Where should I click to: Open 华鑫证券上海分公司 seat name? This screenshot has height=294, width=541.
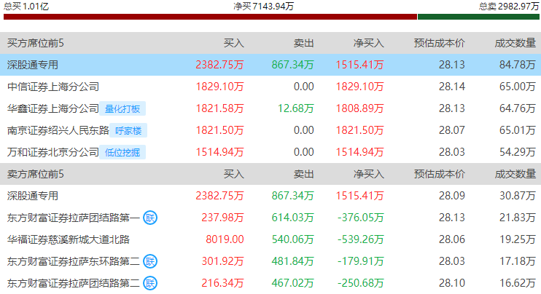52,109
